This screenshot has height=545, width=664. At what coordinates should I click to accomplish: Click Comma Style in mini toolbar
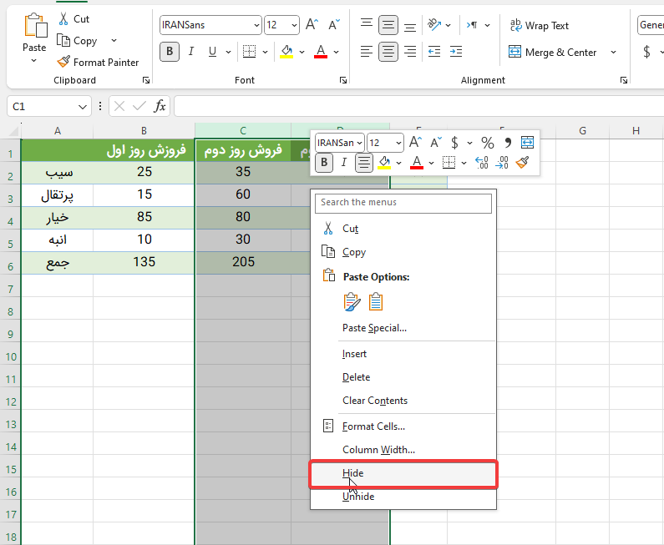coord(507,143)
